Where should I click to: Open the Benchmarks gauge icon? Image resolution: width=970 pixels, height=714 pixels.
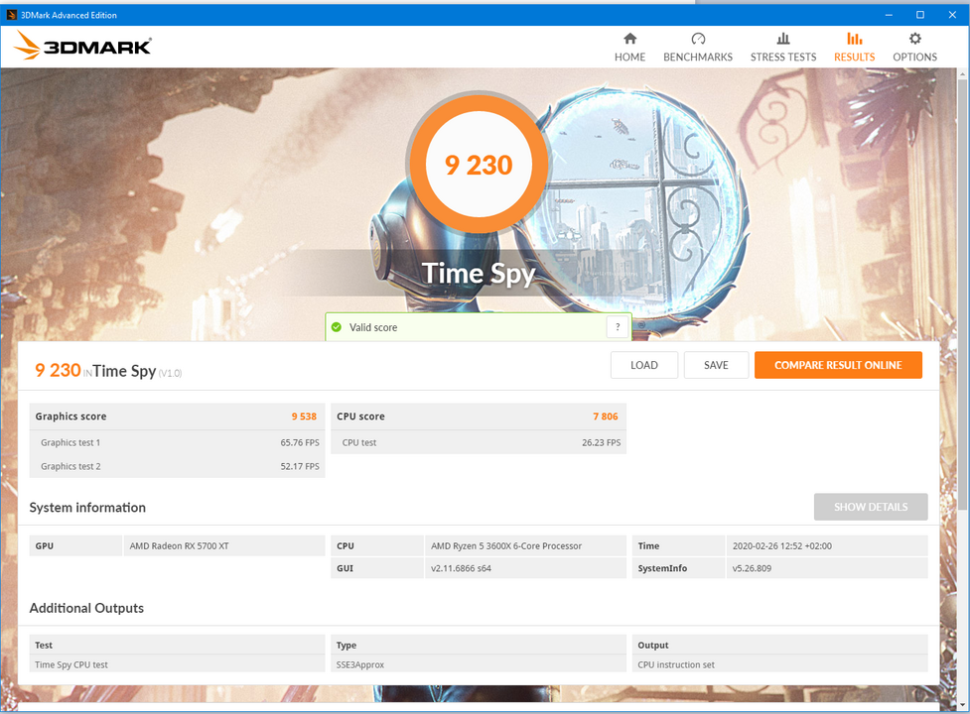(698, 39)
